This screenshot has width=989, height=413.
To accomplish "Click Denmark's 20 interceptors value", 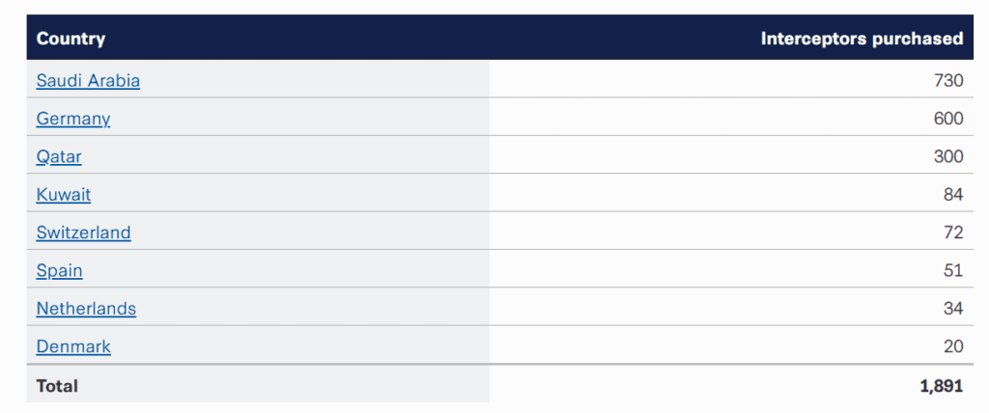I will click(953, 346).
